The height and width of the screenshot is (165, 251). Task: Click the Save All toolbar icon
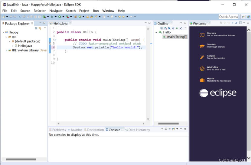coord(15,17)
